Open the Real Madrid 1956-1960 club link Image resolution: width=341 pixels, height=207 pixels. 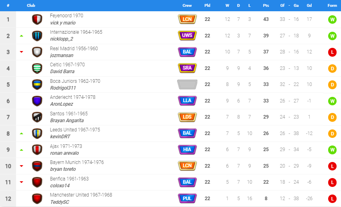point(74,48)
